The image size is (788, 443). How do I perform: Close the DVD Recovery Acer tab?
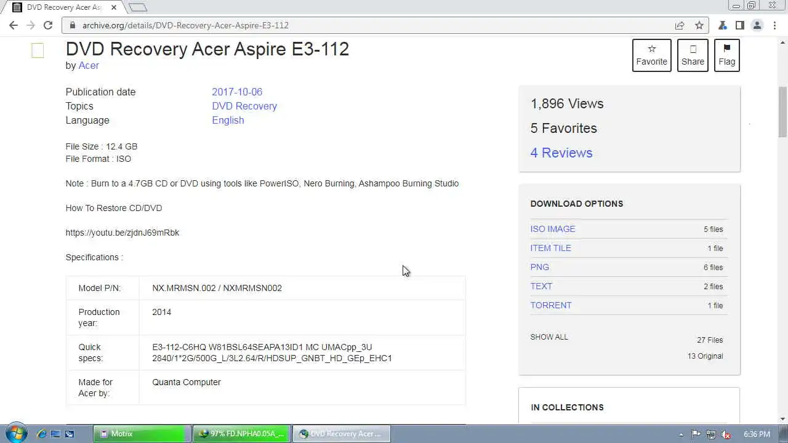click(115, 7)
